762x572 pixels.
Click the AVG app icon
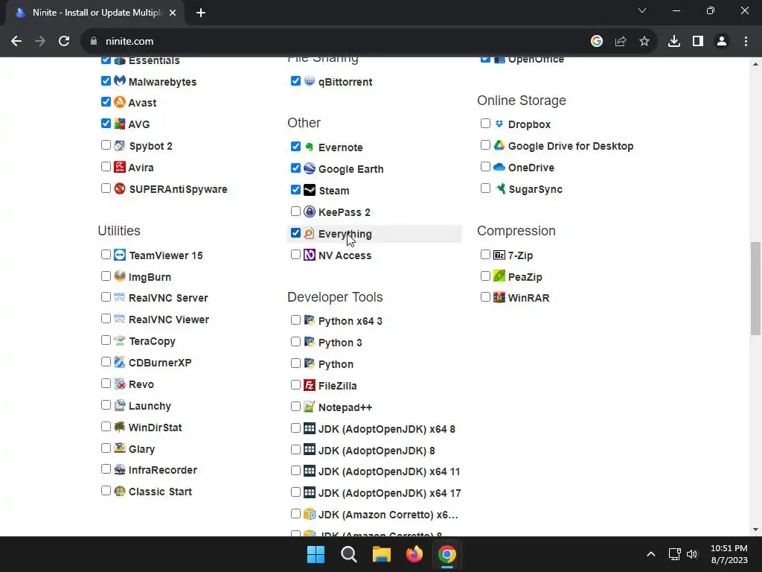tap(120, 124)
